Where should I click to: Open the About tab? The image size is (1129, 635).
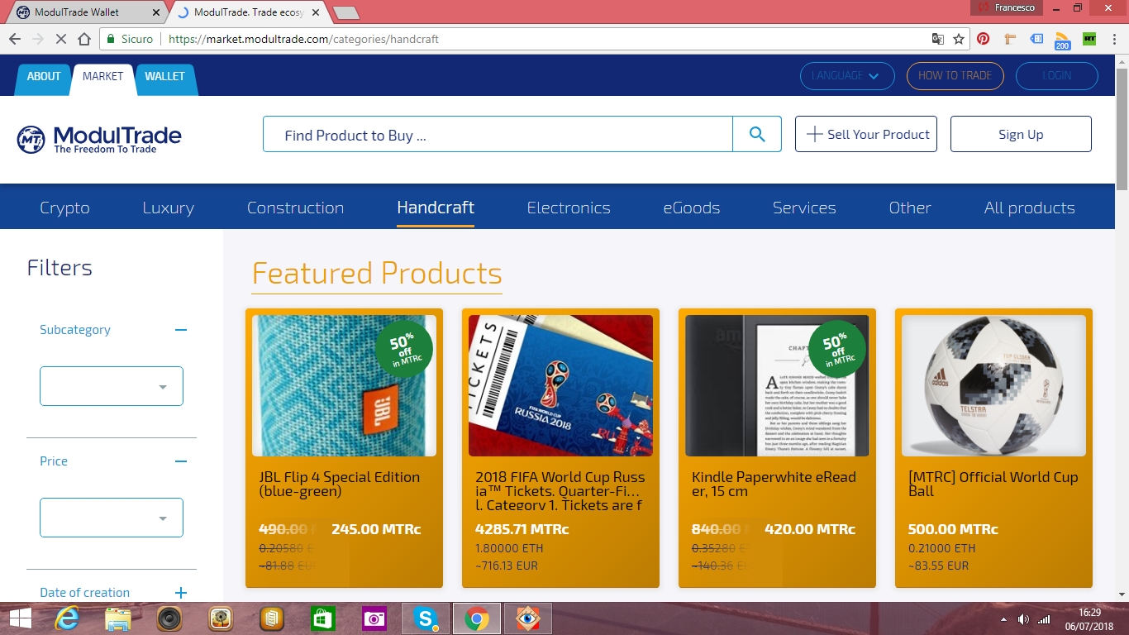click(44, 76)
